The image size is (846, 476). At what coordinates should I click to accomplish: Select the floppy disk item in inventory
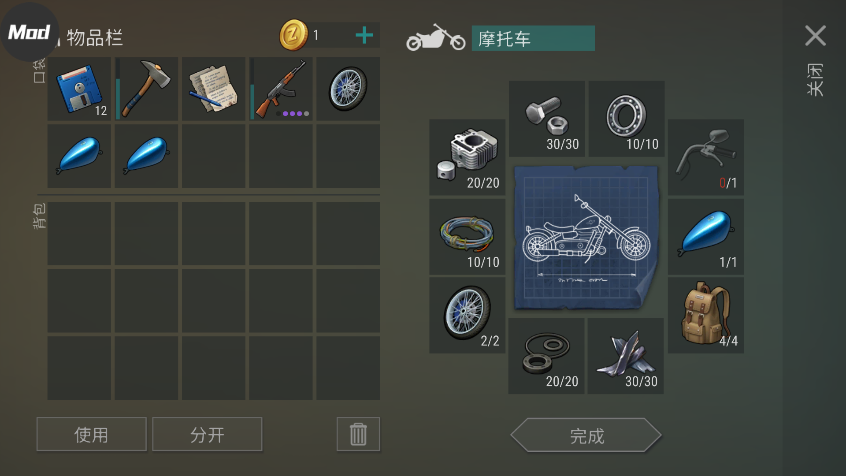(79, 89)
